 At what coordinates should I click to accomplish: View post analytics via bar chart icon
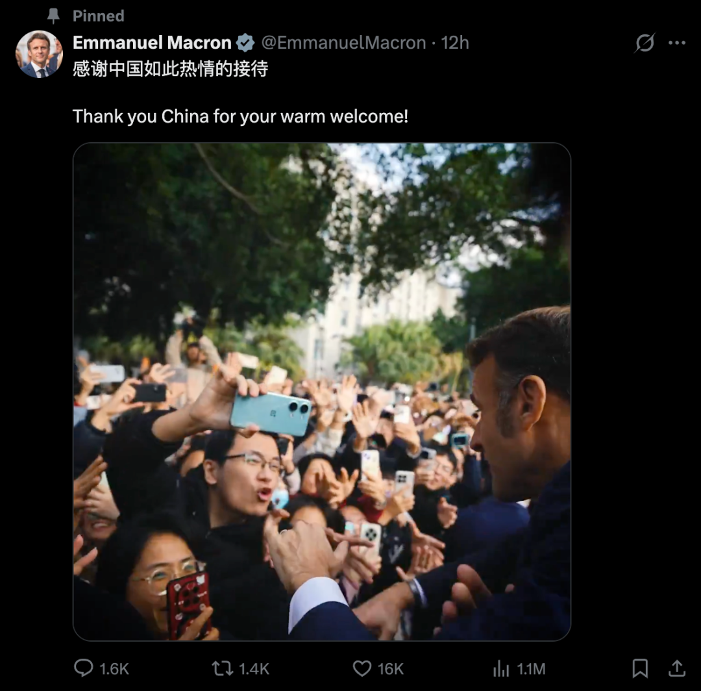click(502, 668)
